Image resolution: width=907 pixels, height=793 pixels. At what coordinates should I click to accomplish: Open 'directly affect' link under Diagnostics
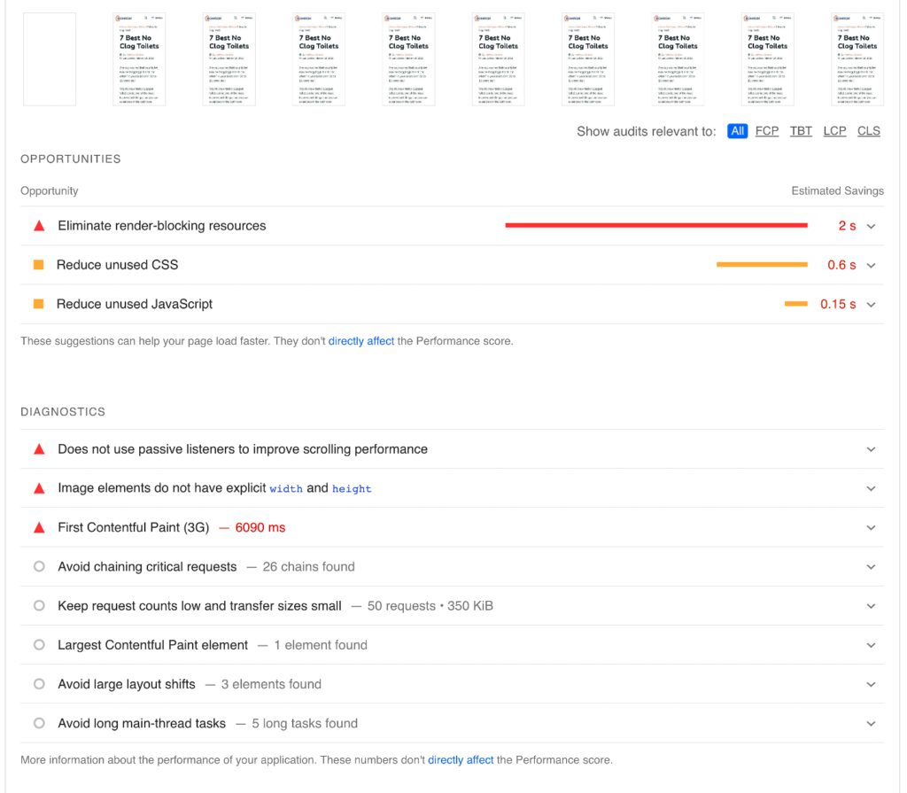tap(461, 759)
